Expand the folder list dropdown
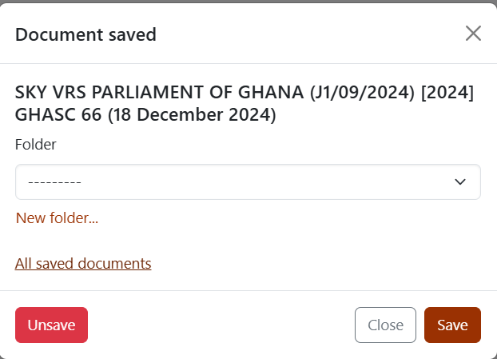This screenshot has width=497, height=359. click(248, 181)
